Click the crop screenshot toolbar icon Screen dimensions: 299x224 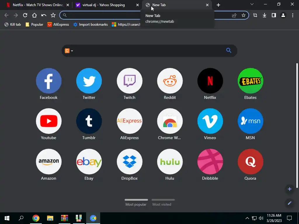pyautogui.click(x=255, y=15)
